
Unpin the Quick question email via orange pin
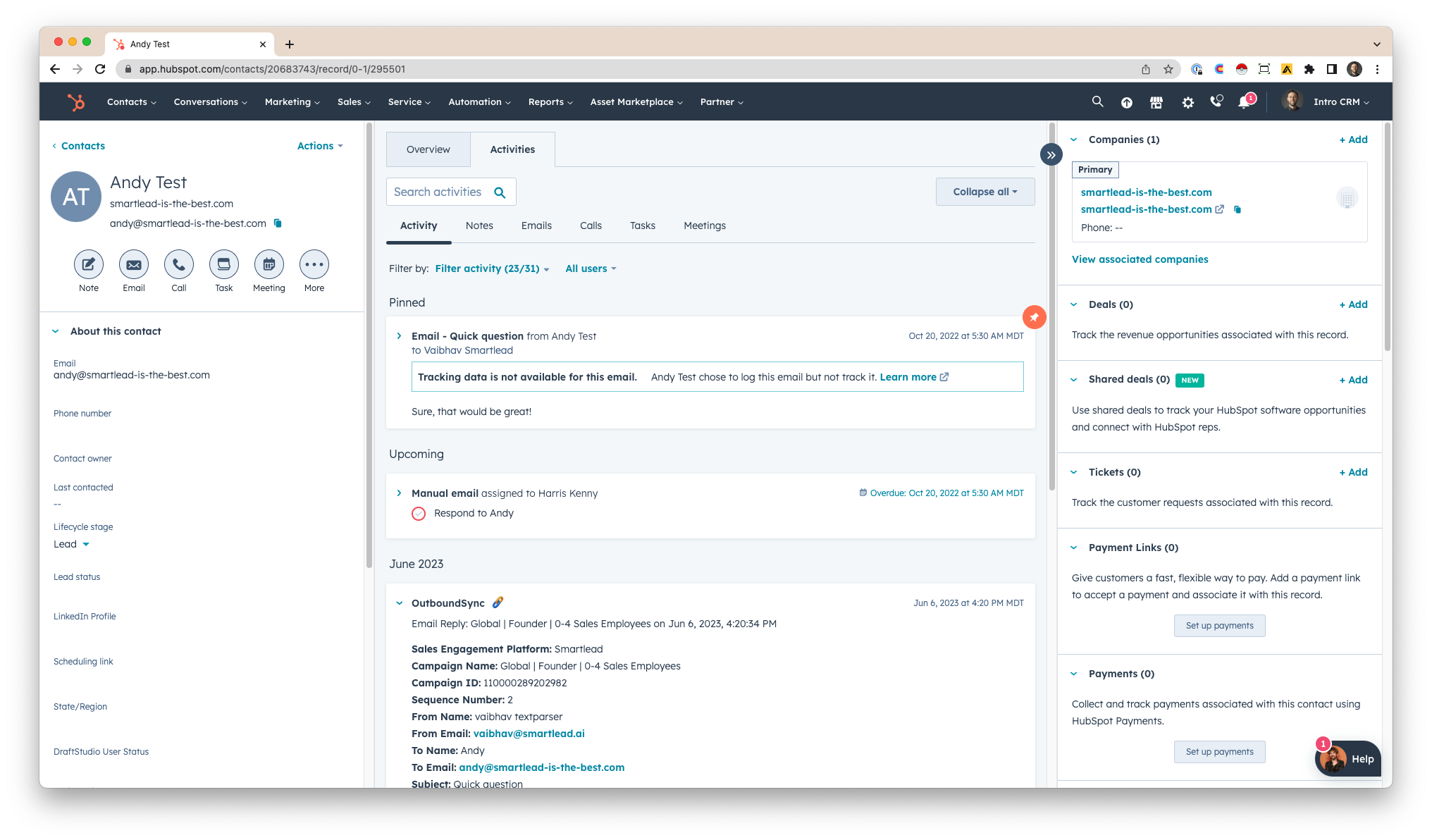coord(1034,317)
